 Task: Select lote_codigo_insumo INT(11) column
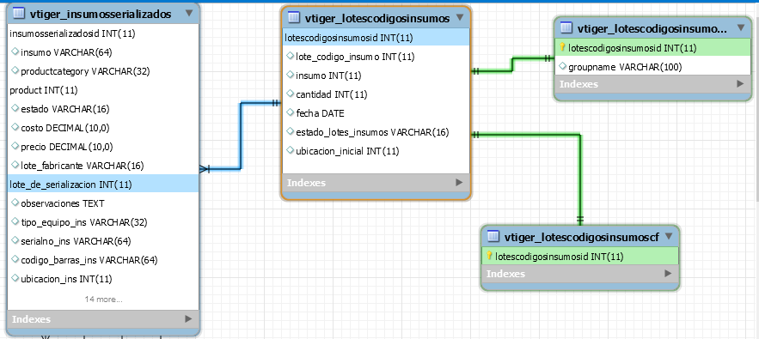tap(376, 57)
